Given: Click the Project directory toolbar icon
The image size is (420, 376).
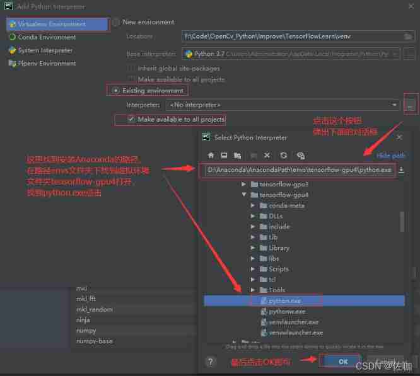Looking at the screenshot, I should click(237, 155).
